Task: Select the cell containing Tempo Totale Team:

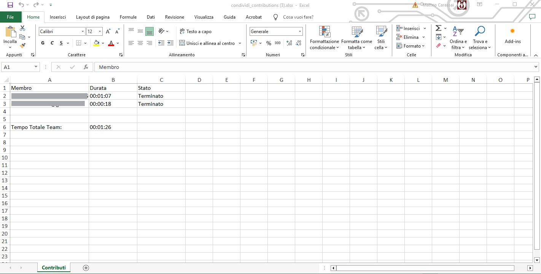Action: click(49, 127)
